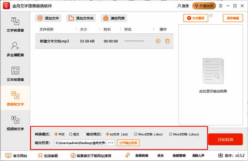This screenshot has height=161, width=248.
Task: Click the red 开始转换 button
Action: coord(226,140)
